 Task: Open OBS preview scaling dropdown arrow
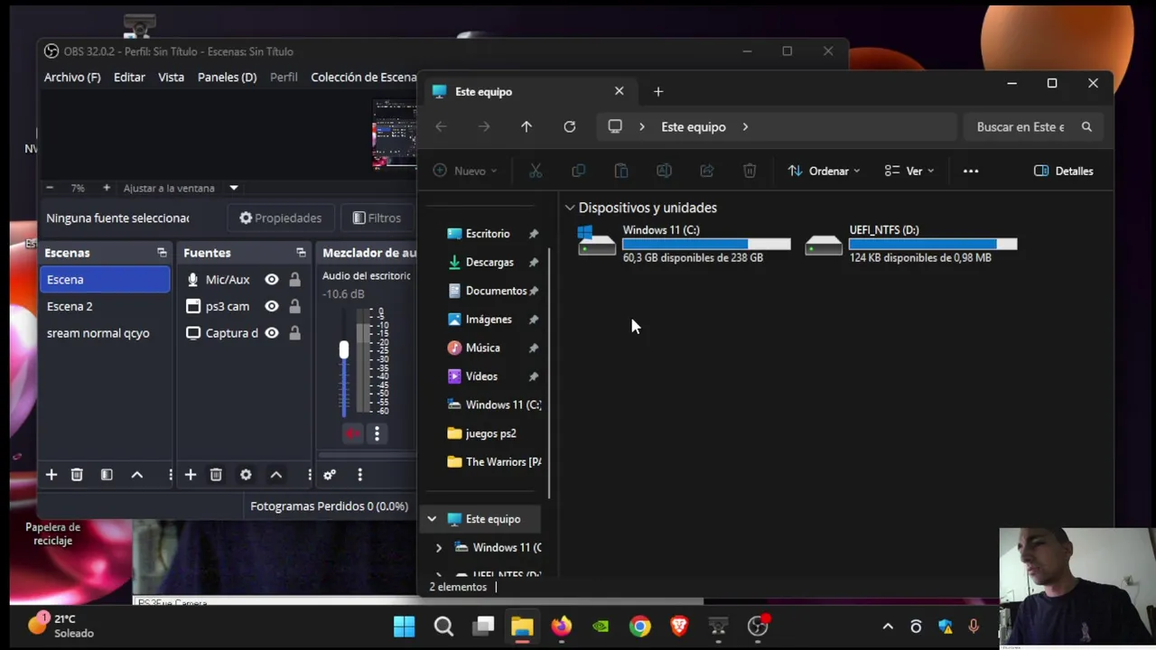pyautogui.click(x=233, y=188)
